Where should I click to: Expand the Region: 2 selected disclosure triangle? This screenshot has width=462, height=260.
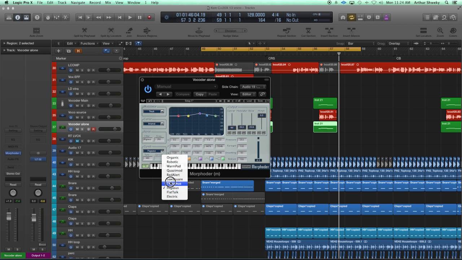[4, 43]
